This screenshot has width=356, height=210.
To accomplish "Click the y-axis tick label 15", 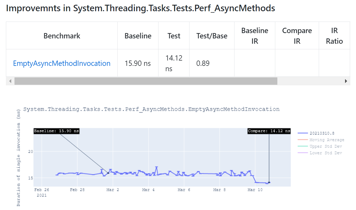I will [30, 178].
